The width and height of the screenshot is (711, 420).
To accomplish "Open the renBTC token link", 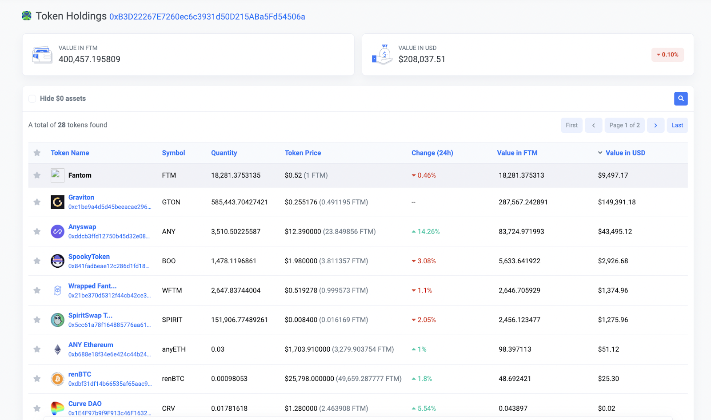I will tap(80, 374).
